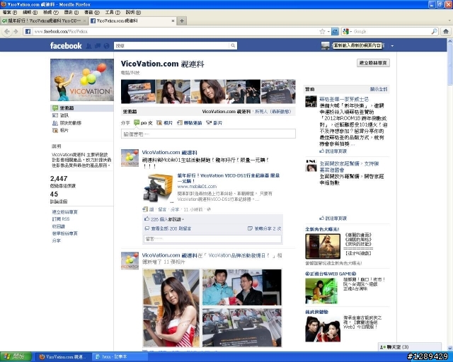Image resolution: width=453 pixels, height=362 pixels.
Task: Select the active VicoVation.com Facebook tab
Action: click(132, 21)
